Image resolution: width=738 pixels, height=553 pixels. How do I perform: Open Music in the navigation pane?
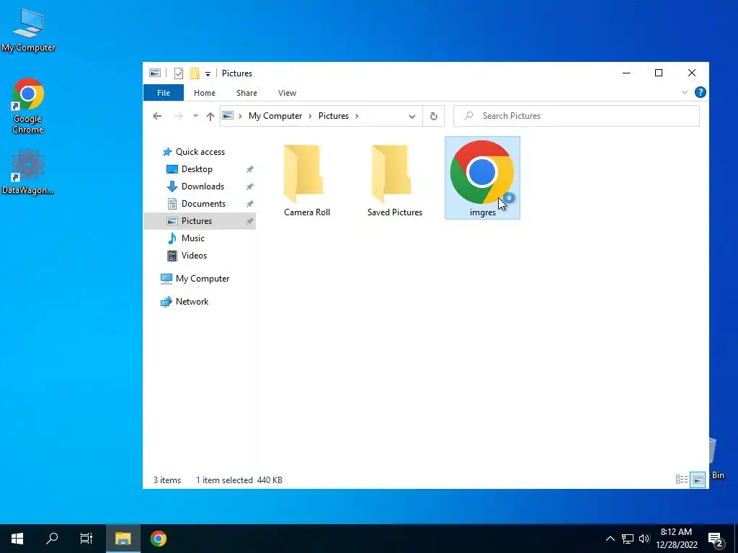pos(192,238)
